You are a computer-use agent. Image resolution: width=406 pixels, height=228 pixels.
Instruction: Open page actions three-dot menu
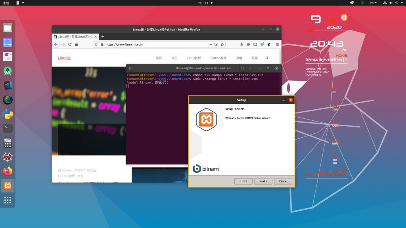[x=210, y=44]
